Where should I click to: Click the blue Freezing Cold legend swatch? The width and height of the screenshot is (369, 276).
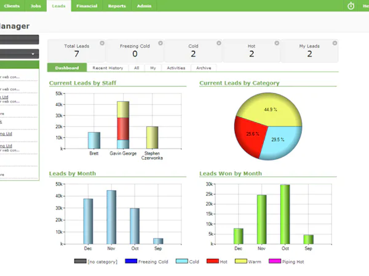(131, 261)
